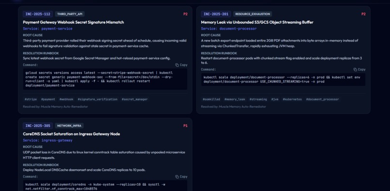Open Memory Leak via Unbounded S3/GCS title
The image size is (390, 191).
257,22
